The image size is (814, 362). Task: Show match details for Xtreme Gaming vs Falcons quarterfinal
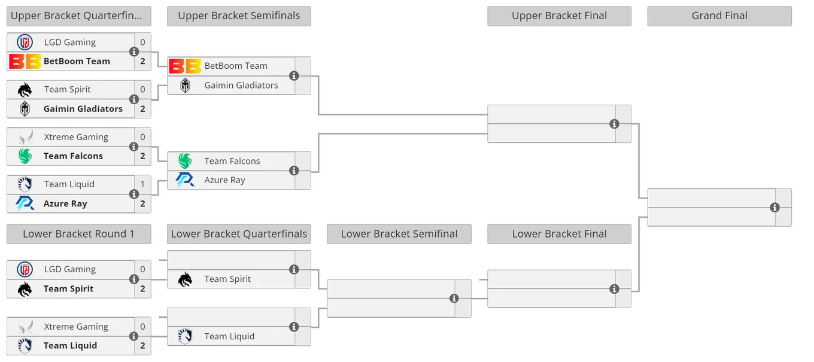(x=134, y=147)
